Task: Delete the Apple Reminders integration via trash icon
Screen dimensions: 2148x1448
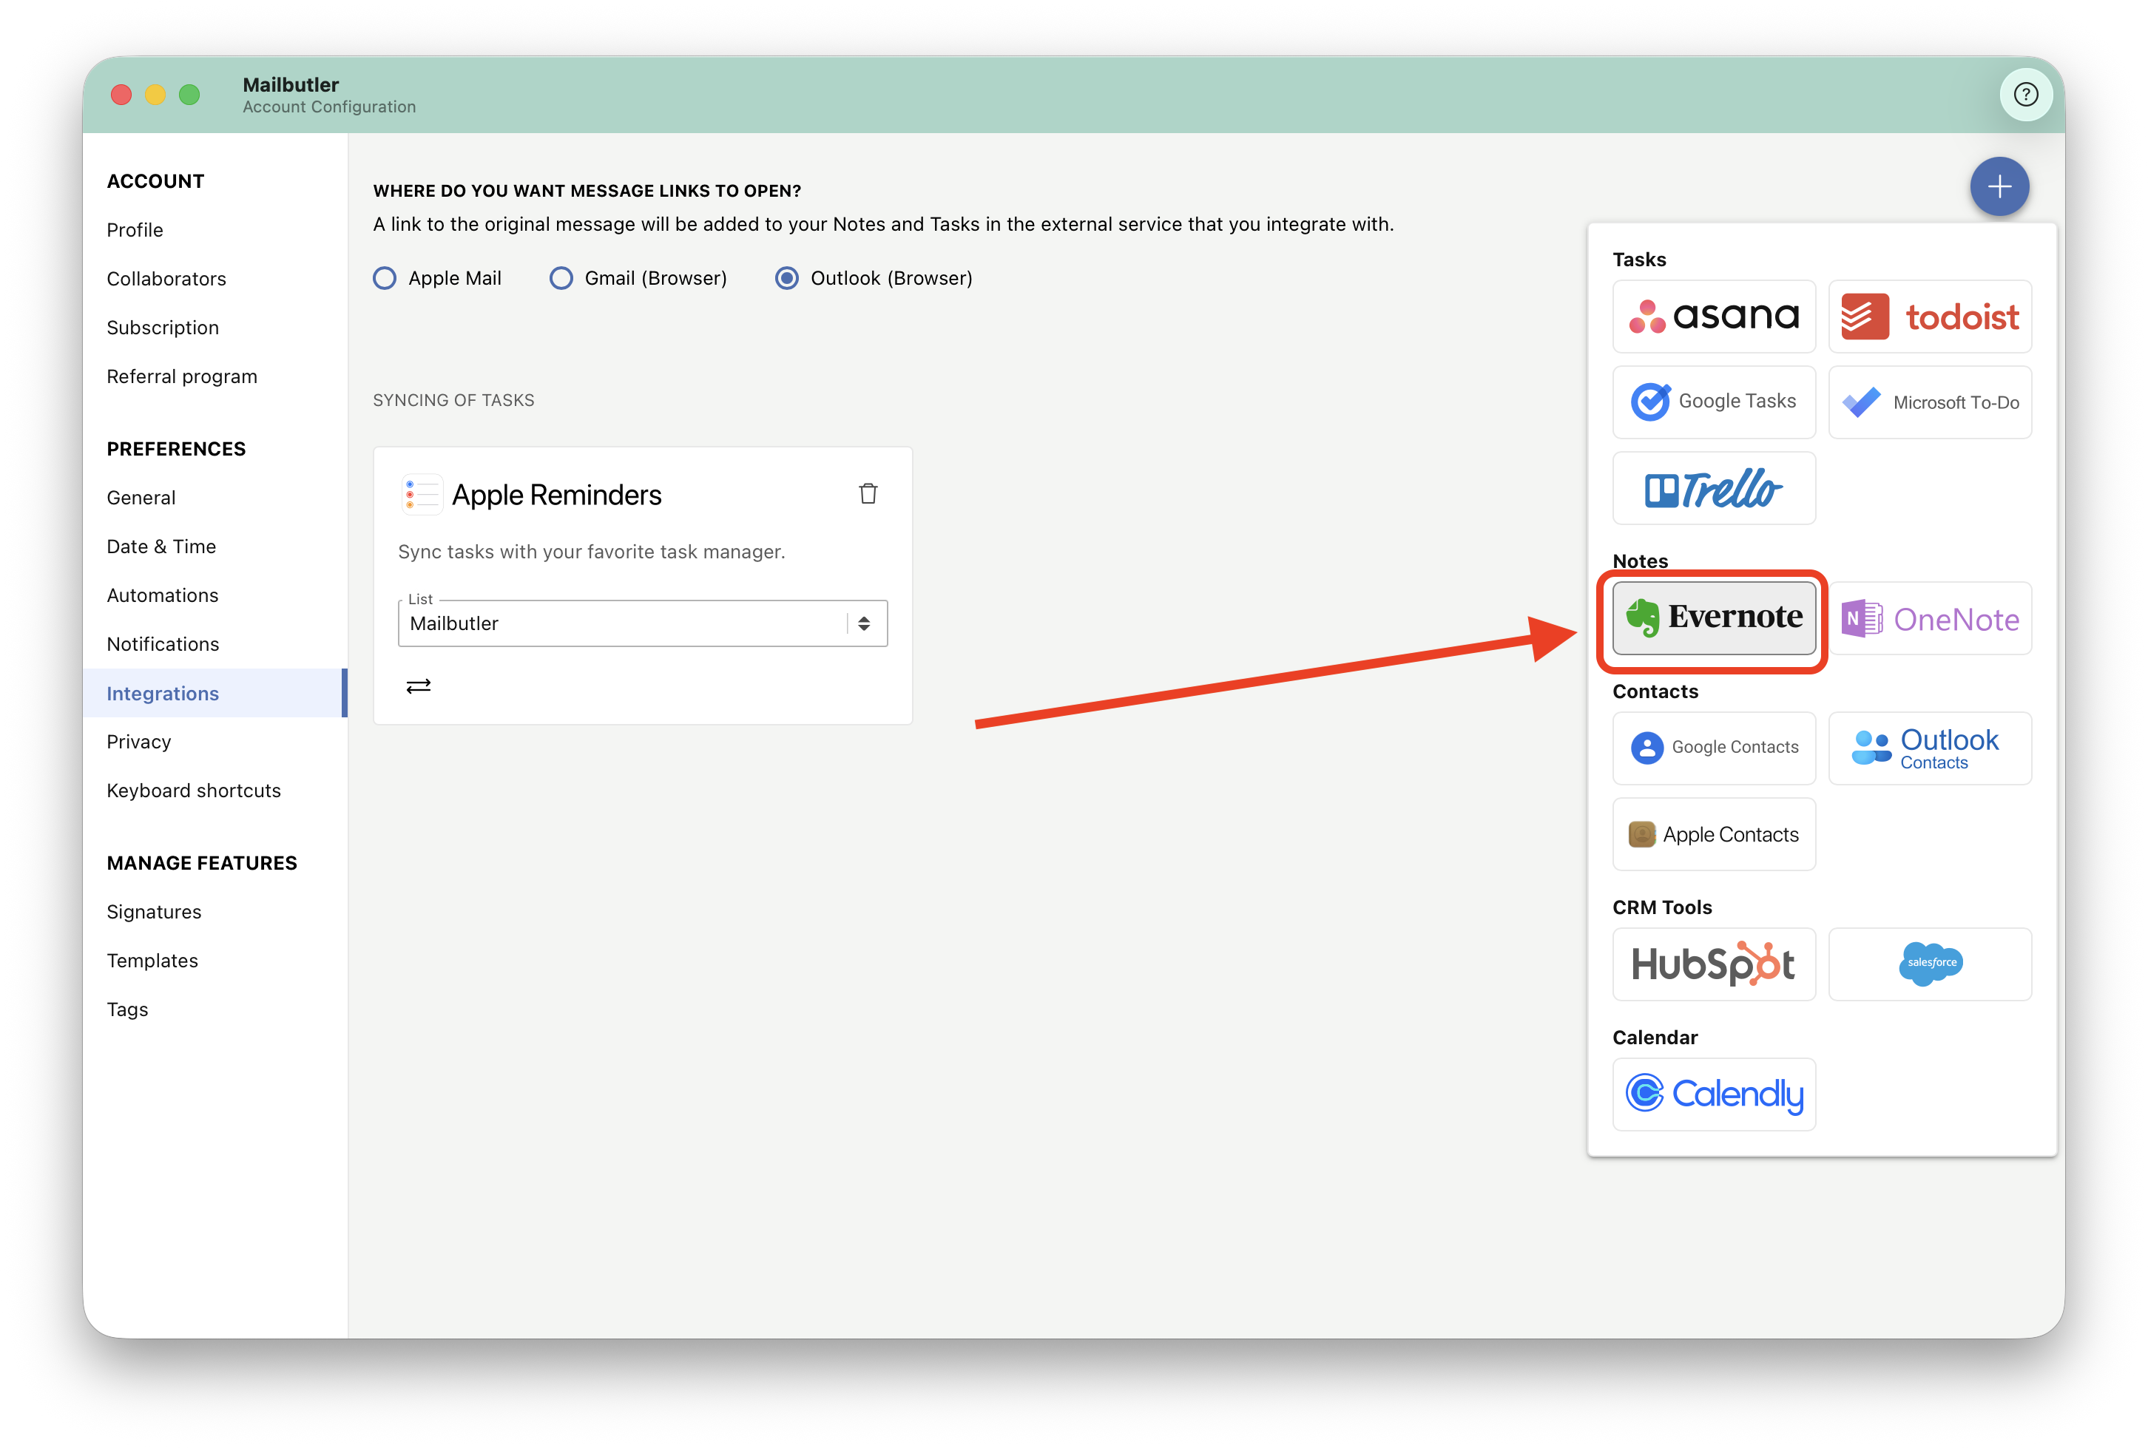Action: (x=867, y=494)
